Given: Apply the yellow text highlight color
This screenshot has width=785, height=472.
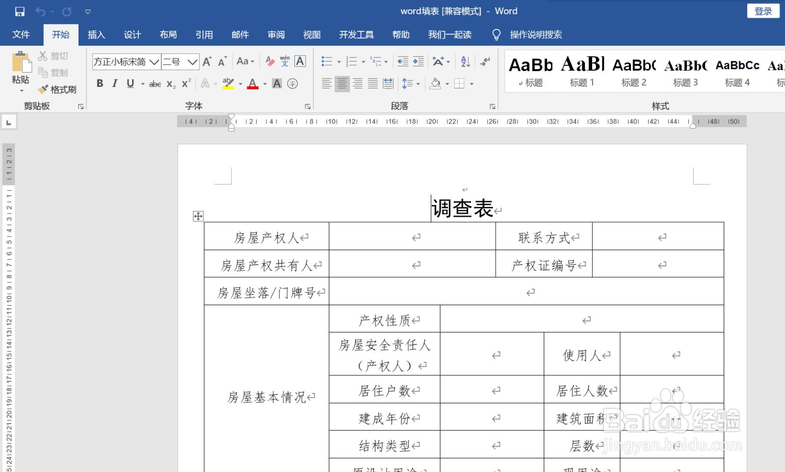Looking at the screenshot, I should tap(228, 83).
